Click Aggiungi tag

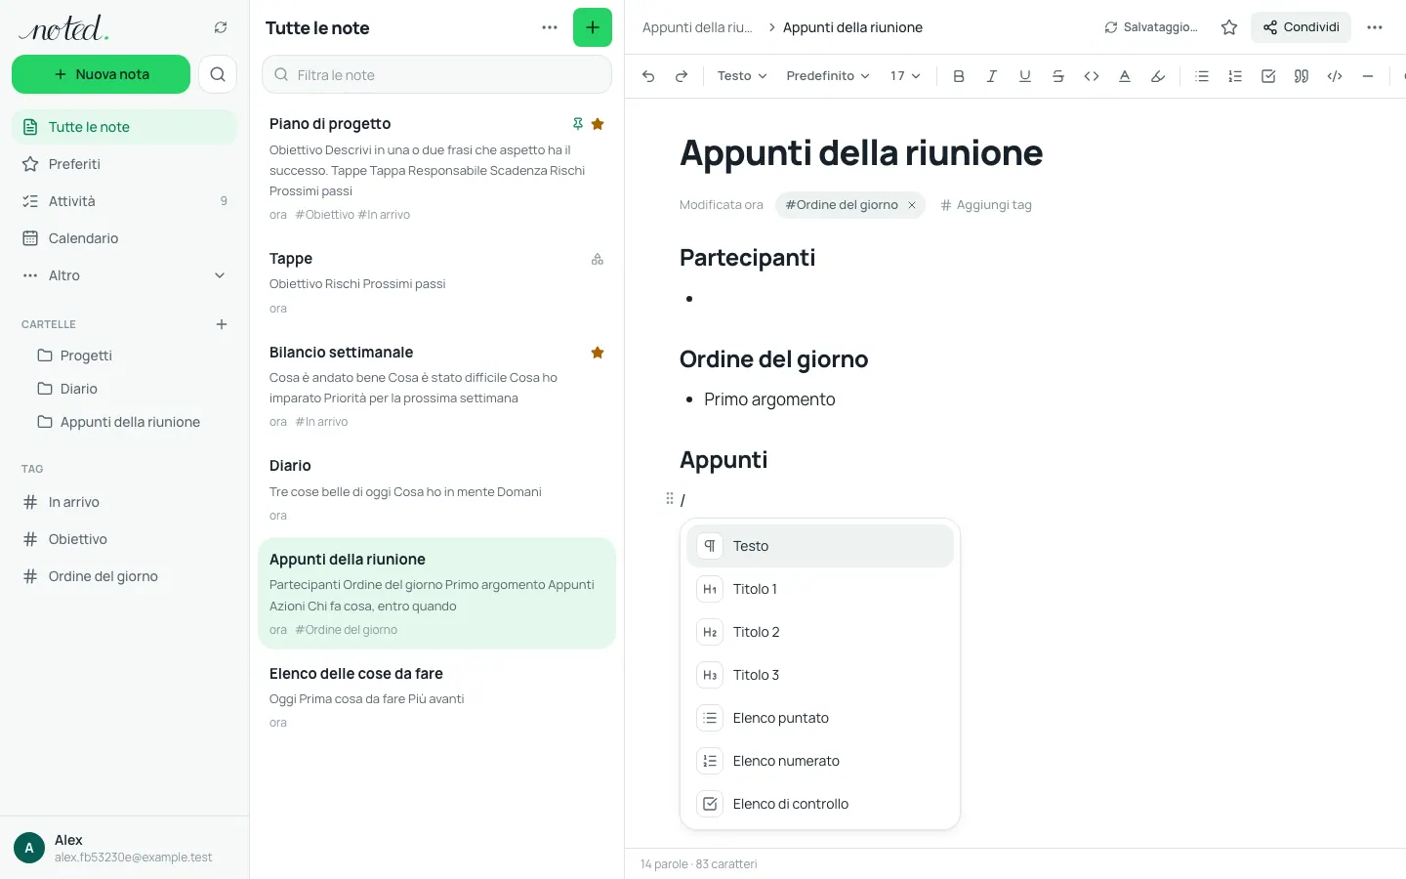pos(986,205)
